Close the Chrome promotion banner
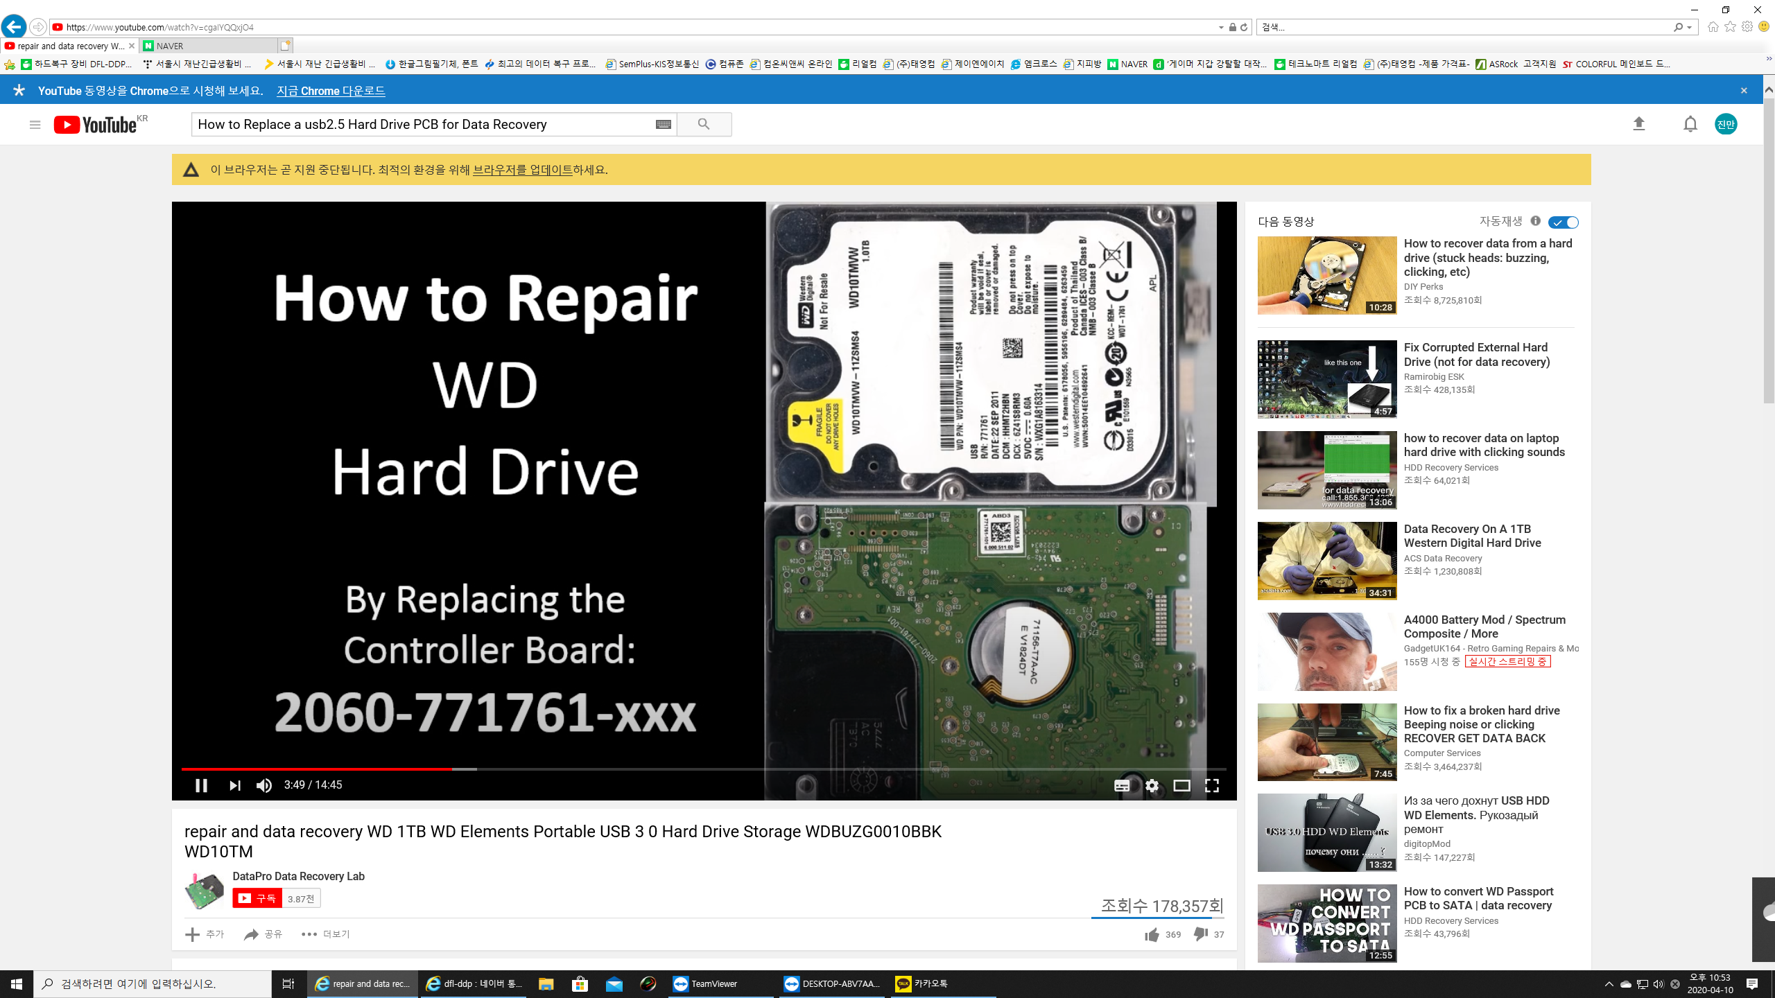1775x998 pixels. (1744, 91)
